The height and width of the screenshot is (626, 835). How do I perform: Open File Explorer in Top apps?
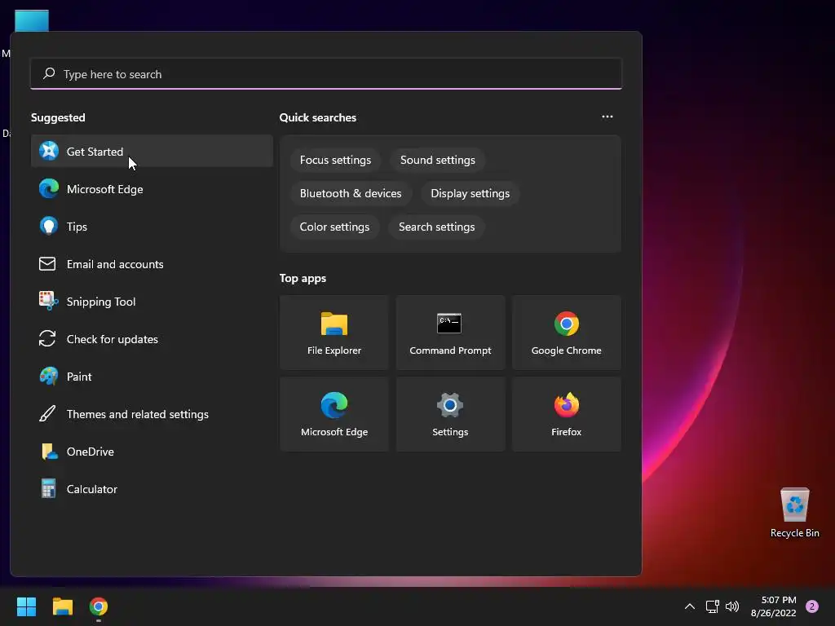[334, 333]
